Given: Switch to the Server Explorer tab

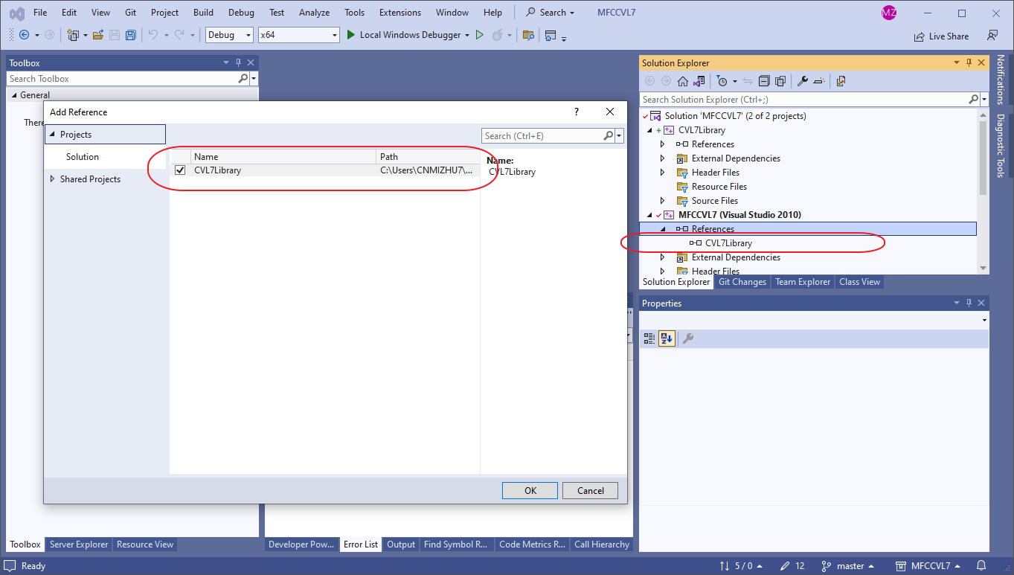Looking at the screenshot, I should pyautogui.click(x=79, y=545).
